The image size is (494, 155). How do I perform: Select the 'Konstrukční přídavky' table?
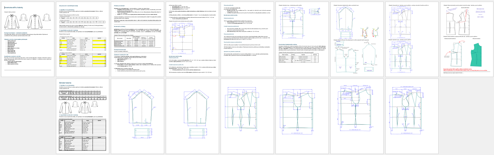click(134, 41)
